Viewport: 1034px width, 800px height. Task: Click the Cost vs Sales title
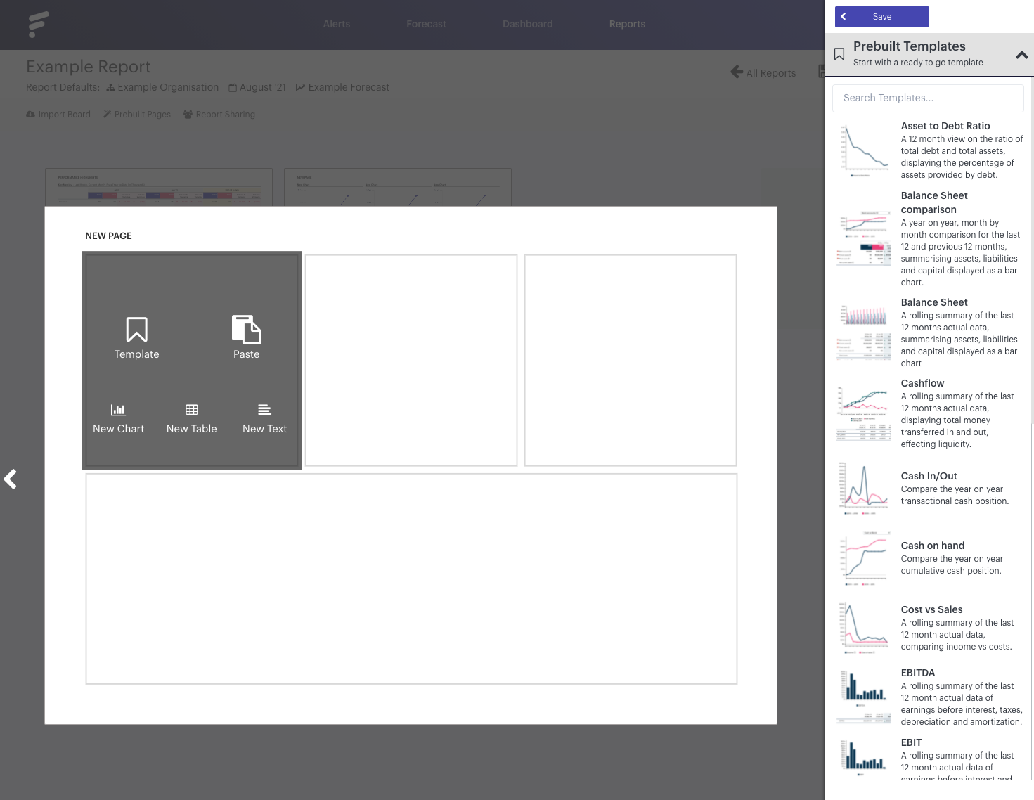pyautogui.click(x=931, y=609)
